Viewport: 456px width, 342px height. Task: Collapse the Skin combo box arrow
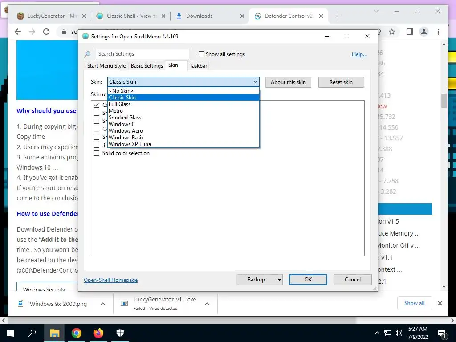(255, 82)
